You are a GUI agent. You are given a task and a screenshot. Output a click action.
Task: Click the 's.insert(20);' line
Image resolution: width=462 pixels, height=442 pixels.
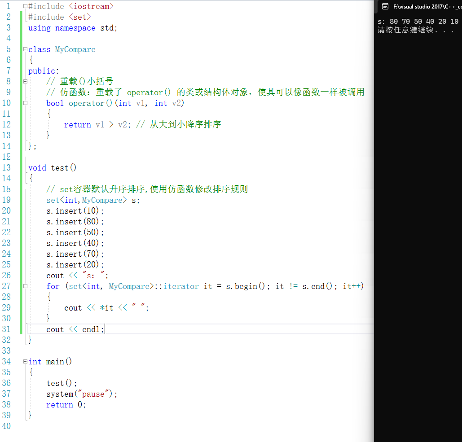tap(75, 265)
